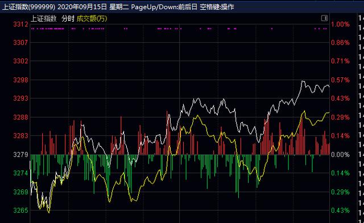Image resolution: width=364 pixels, height=223 pixels.
Task: Click the date text 2020年09月15日
Action: pyautogui.click(x=82, y=7)
